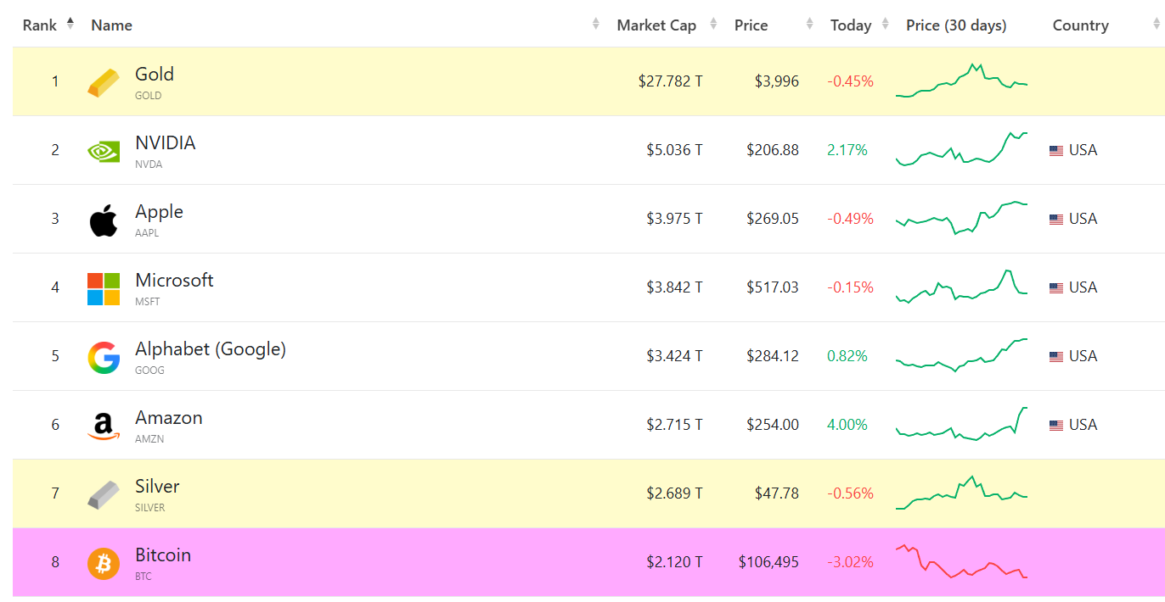Sort by Name column header
The image size is (1165, 602).
point(111,25)
